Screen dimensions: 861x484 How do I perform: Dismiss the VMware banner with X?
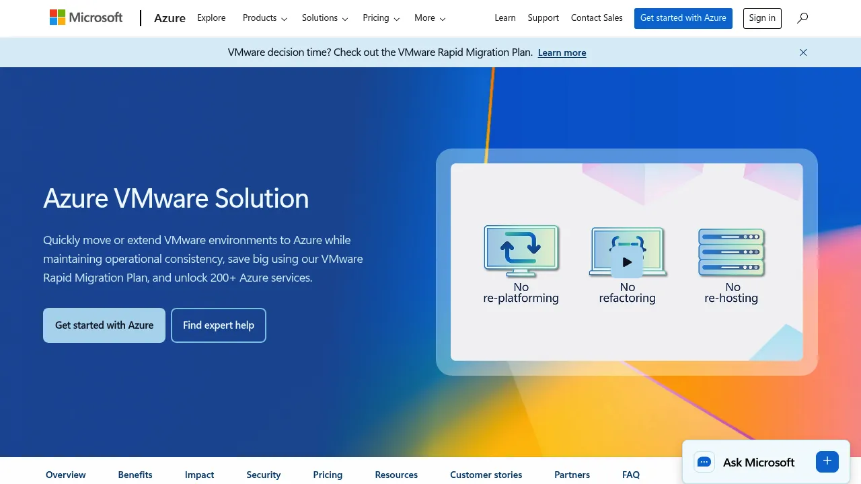coord(803,52)
